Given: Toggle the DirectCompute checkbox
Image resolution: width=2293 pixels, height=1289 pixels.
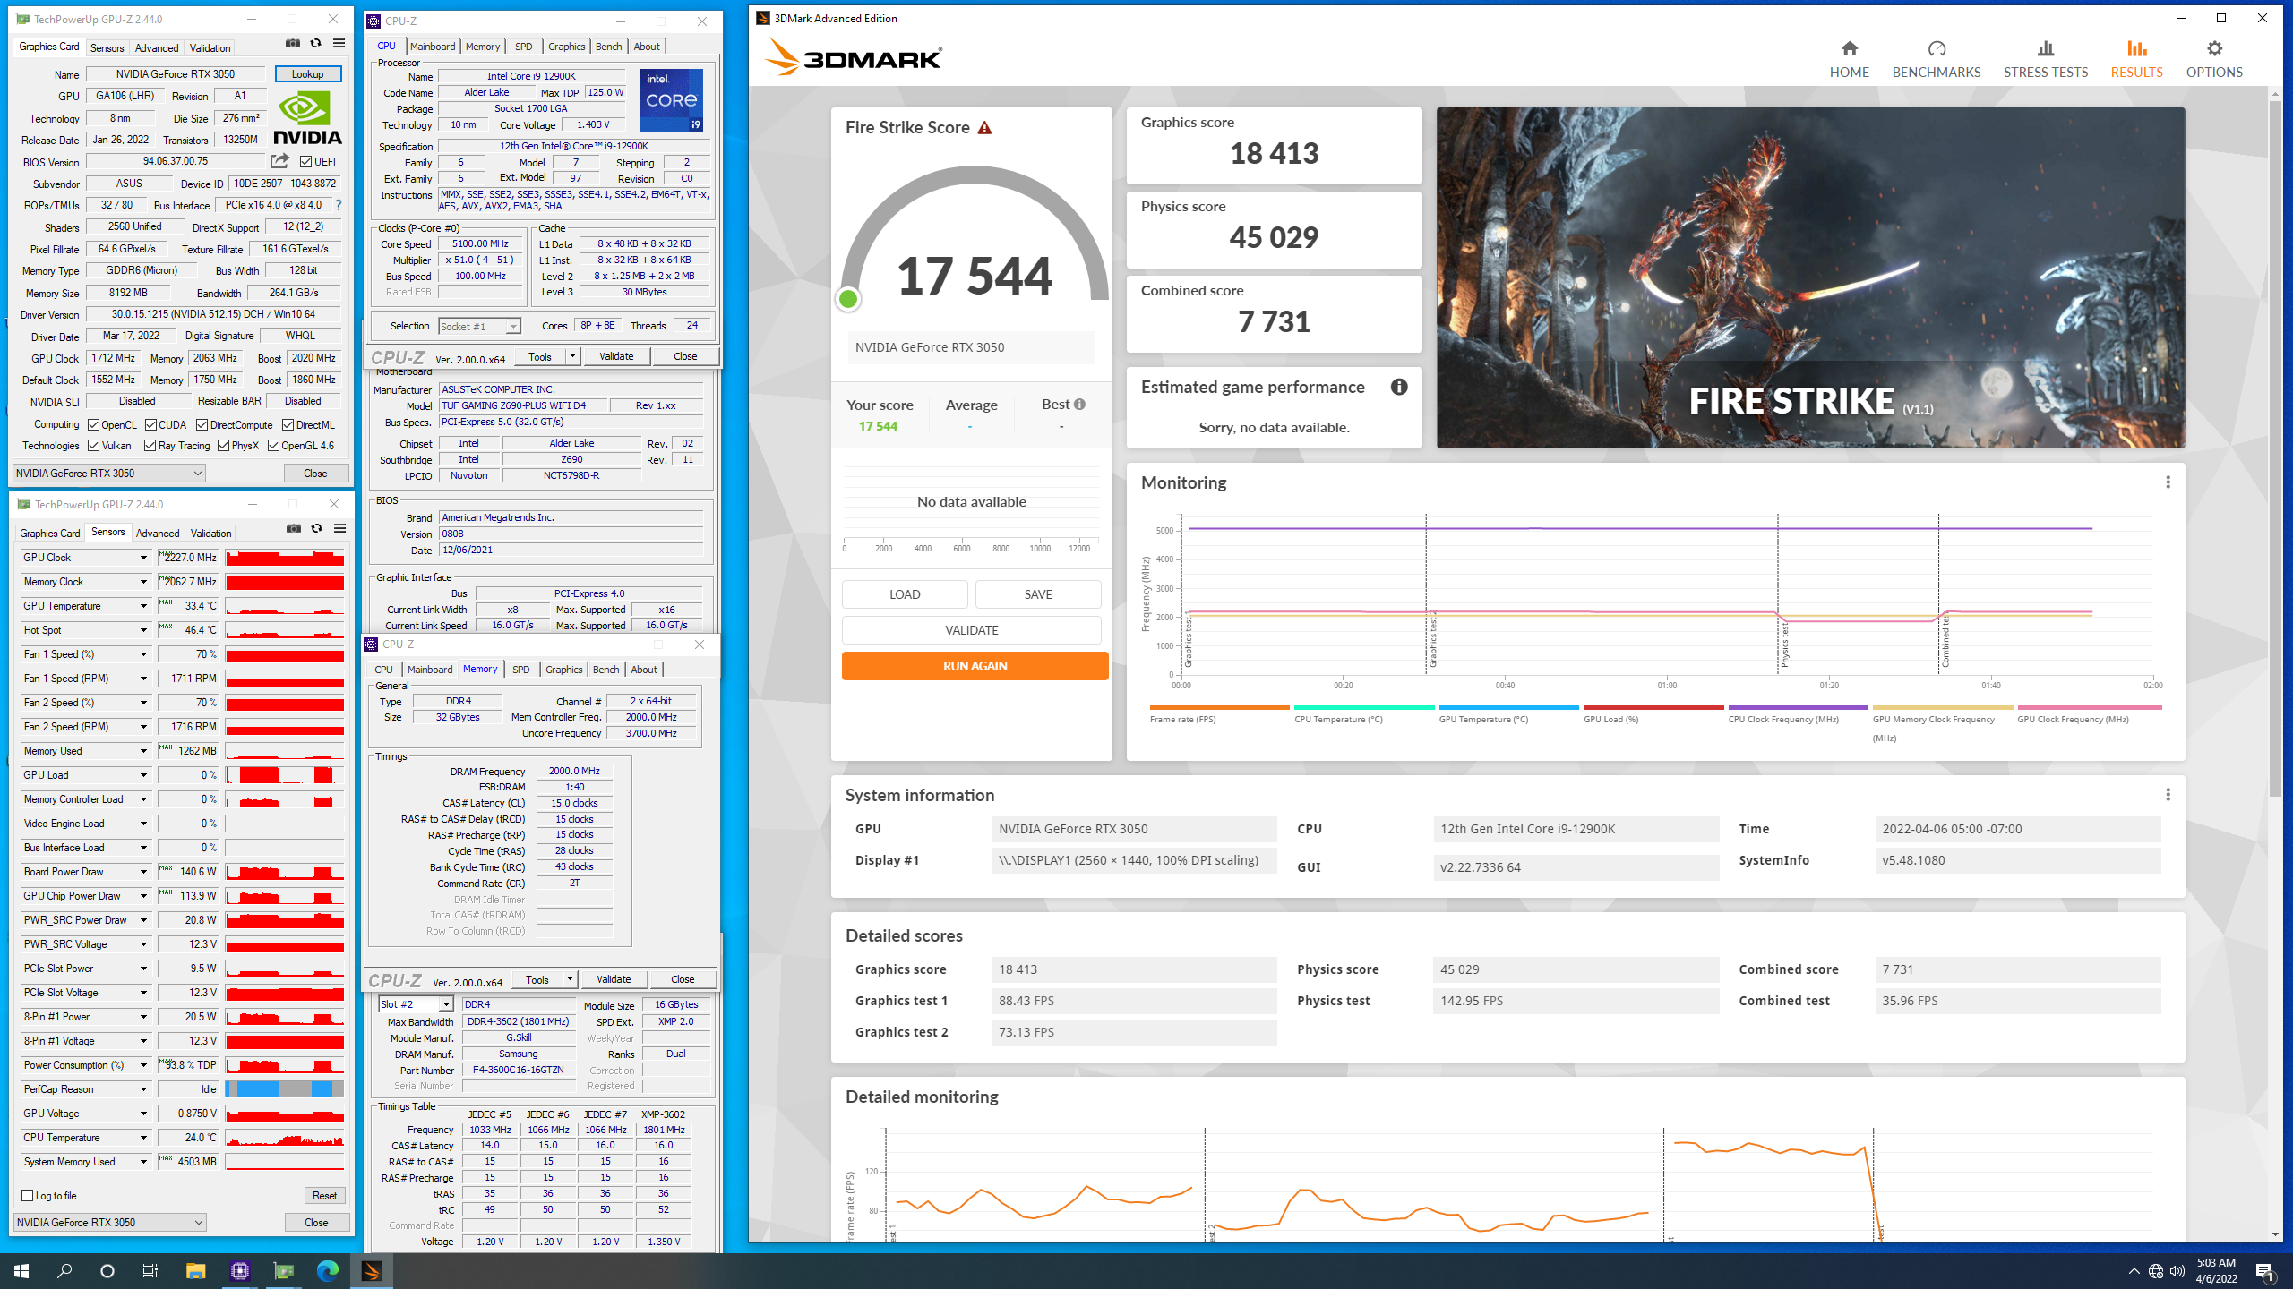Looking at the screenshot, I should tap(202, 424).
